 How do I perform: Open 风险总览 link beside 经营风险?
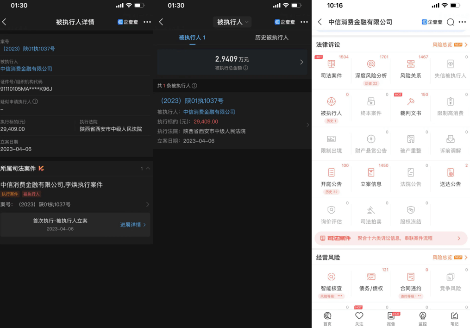point(450,258)
